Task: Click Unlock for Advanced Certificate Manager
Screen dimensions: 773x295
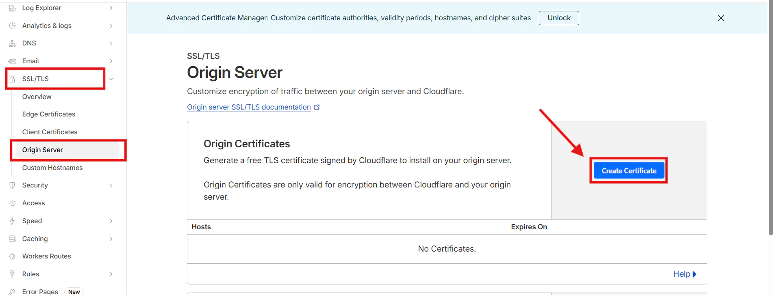Action: (x=559, y=18)
